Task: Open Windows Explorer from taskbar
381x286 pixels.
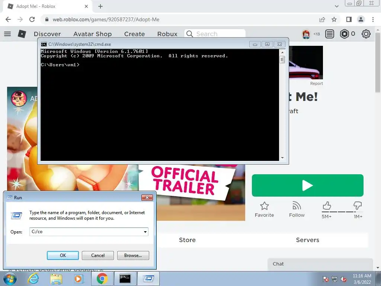Action: 56,279
